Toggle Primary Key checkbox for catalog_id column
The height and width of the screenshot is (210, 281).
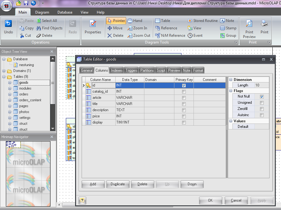pyautogui.click(x=184, y=92)
